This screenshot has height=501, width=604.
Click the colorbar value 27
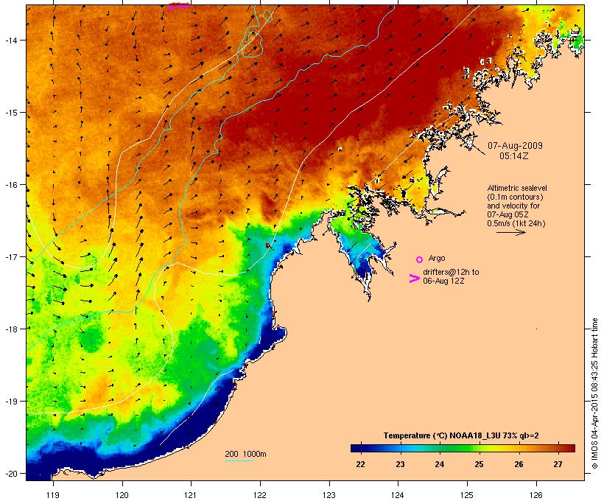click(x=558, y=464)
